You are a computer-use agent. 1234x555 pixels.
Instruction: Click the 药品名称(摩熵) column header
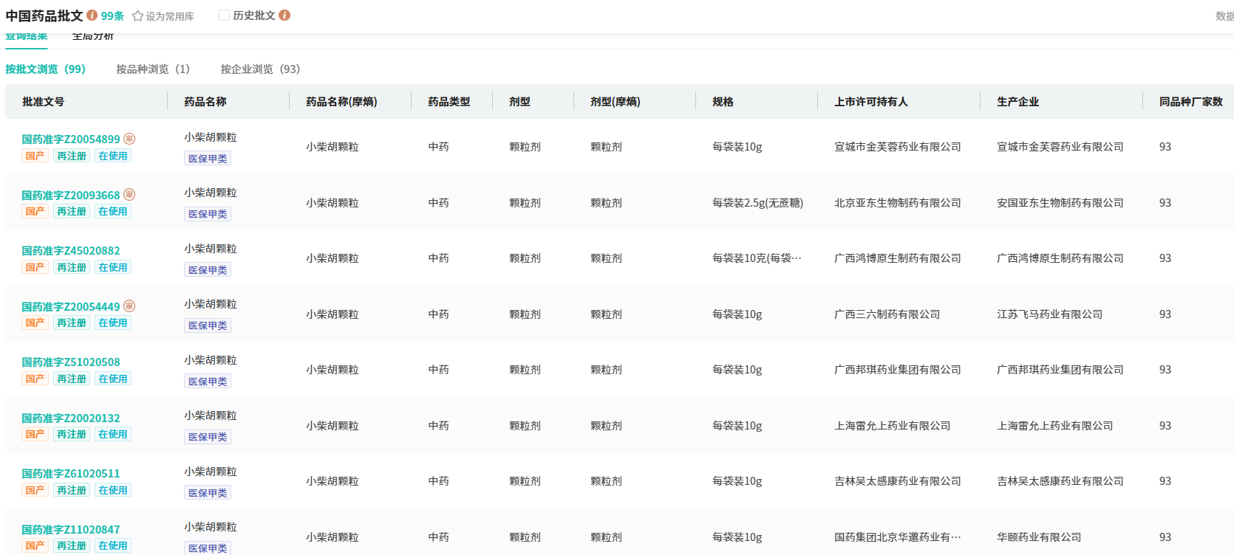341,102
